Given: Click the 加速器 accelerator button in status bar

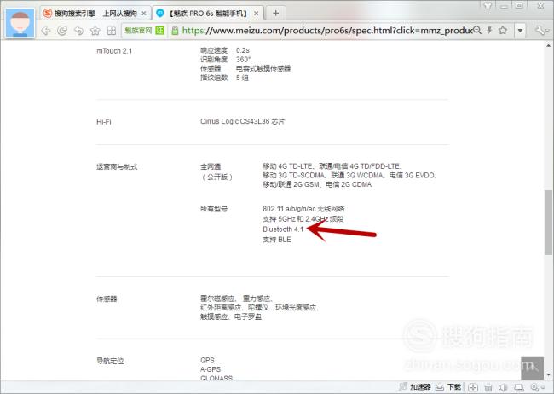Looking at the screenshot, I should 415,387.
